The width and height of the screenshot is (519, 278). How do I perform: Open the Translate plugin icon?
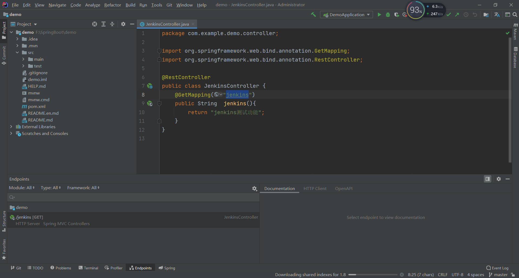(497, 15)
